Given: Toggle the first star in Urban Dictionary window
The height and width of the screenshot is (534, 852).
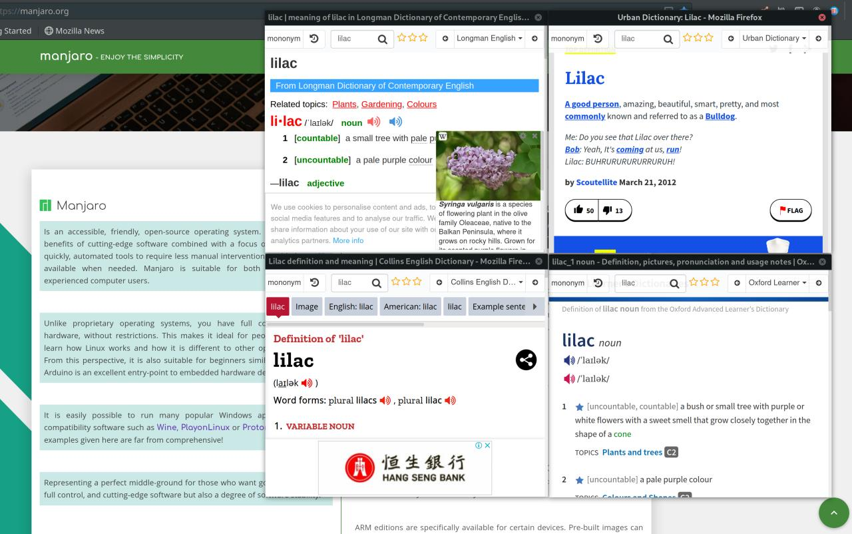Looking at the screenshot, I should click(x=688, y=38).
